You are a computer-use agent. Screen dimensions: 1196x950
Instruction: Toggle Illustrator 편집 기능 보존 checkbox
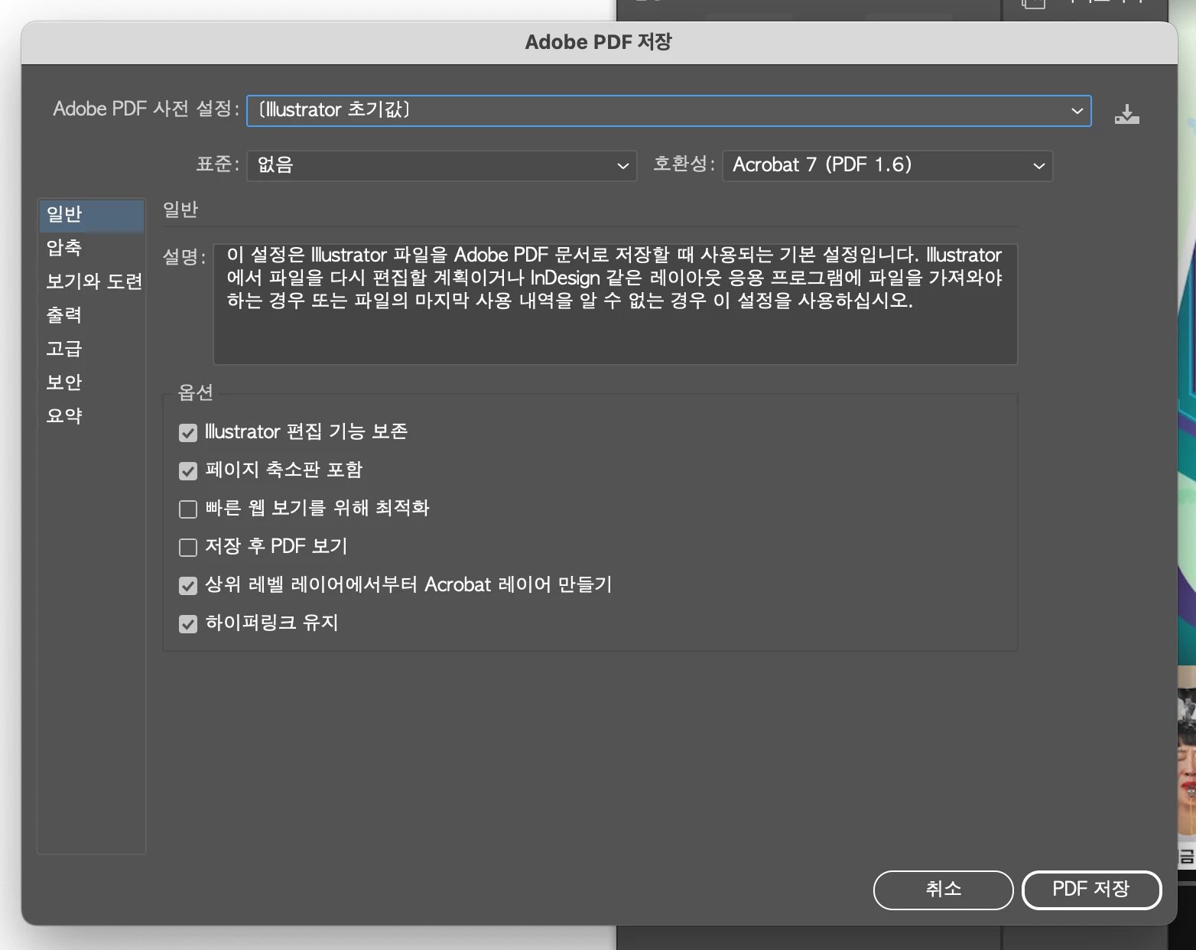coord(188,433)
